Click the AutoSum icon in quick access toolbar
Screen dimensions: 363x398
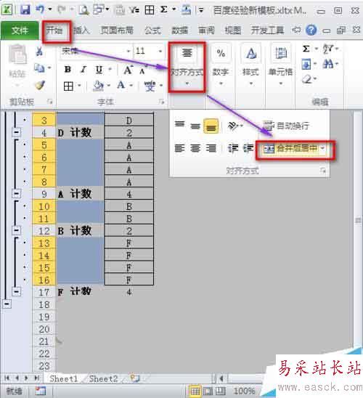[x=163, y=9]
